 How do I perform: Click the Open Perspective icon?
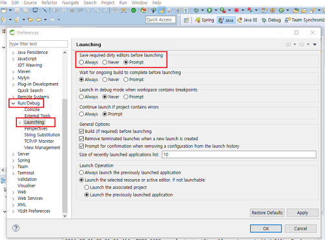point(187,20)
